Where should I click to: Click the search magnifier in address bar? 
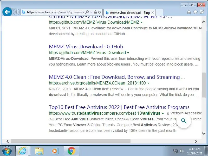coord(87,12)
